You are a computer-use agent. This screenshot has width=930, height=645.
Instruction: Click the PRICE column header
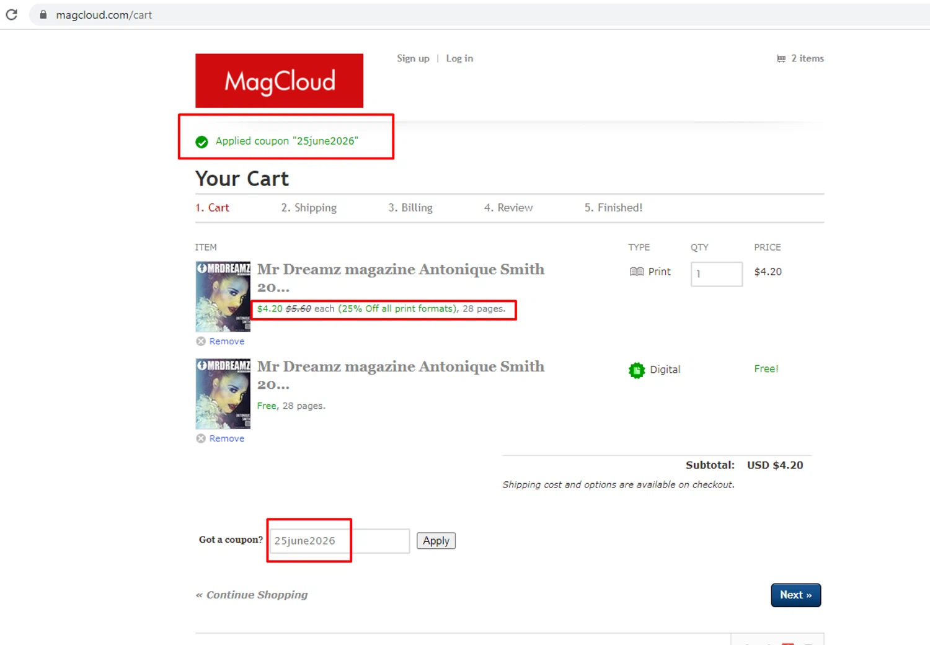click(768, 247)
